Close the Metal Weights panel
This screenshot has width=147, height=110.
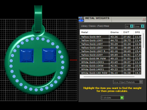click(x=144, y=19)
